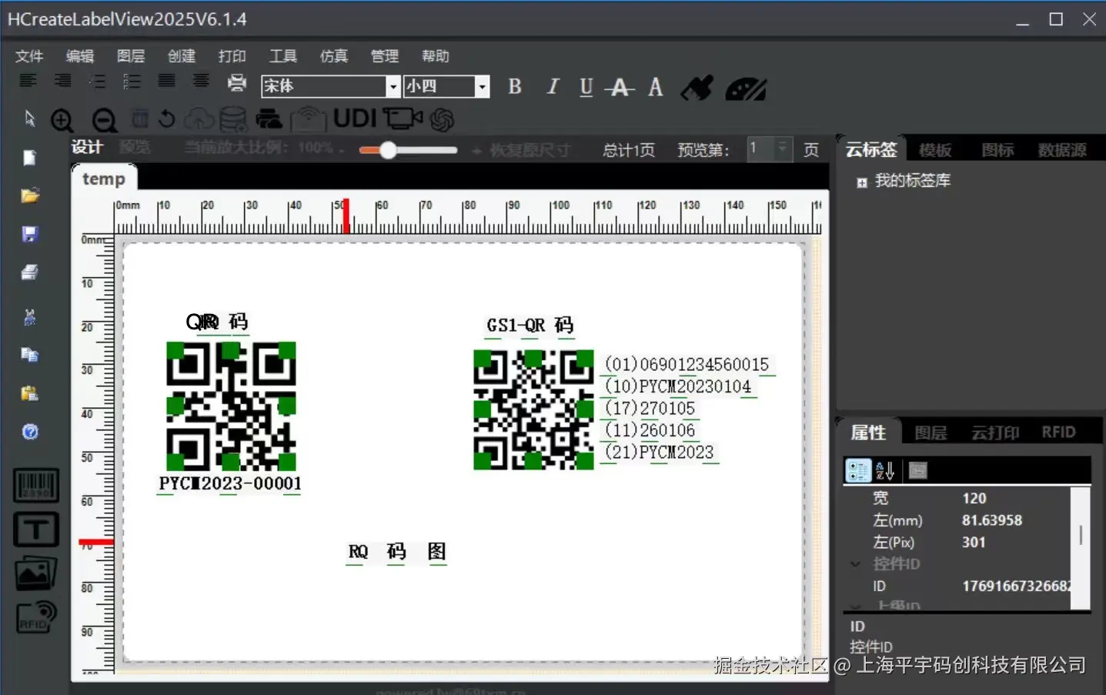Screen dimensions: 1106x695
Task: Click the cloud upload icon
Action: point(199,118)
